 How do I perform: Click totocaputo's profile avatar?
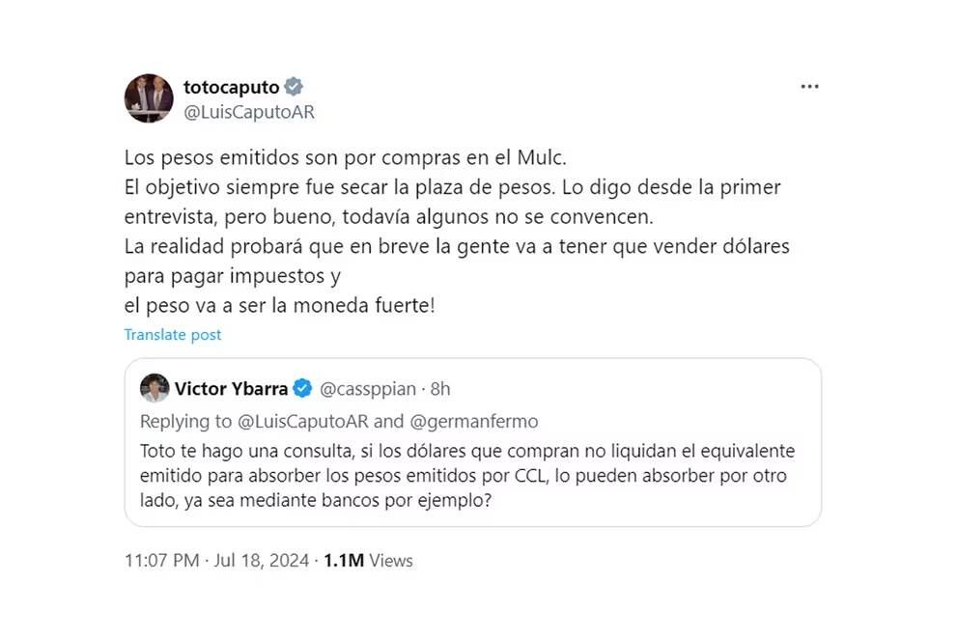pyautogui.click(x=149, y=98)
